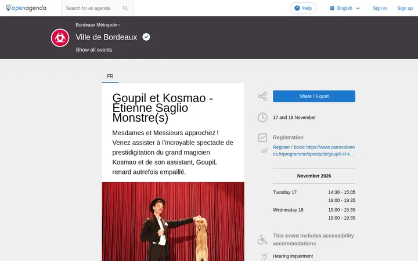Click the wheelchair accessibility icon

coord(262,240)
